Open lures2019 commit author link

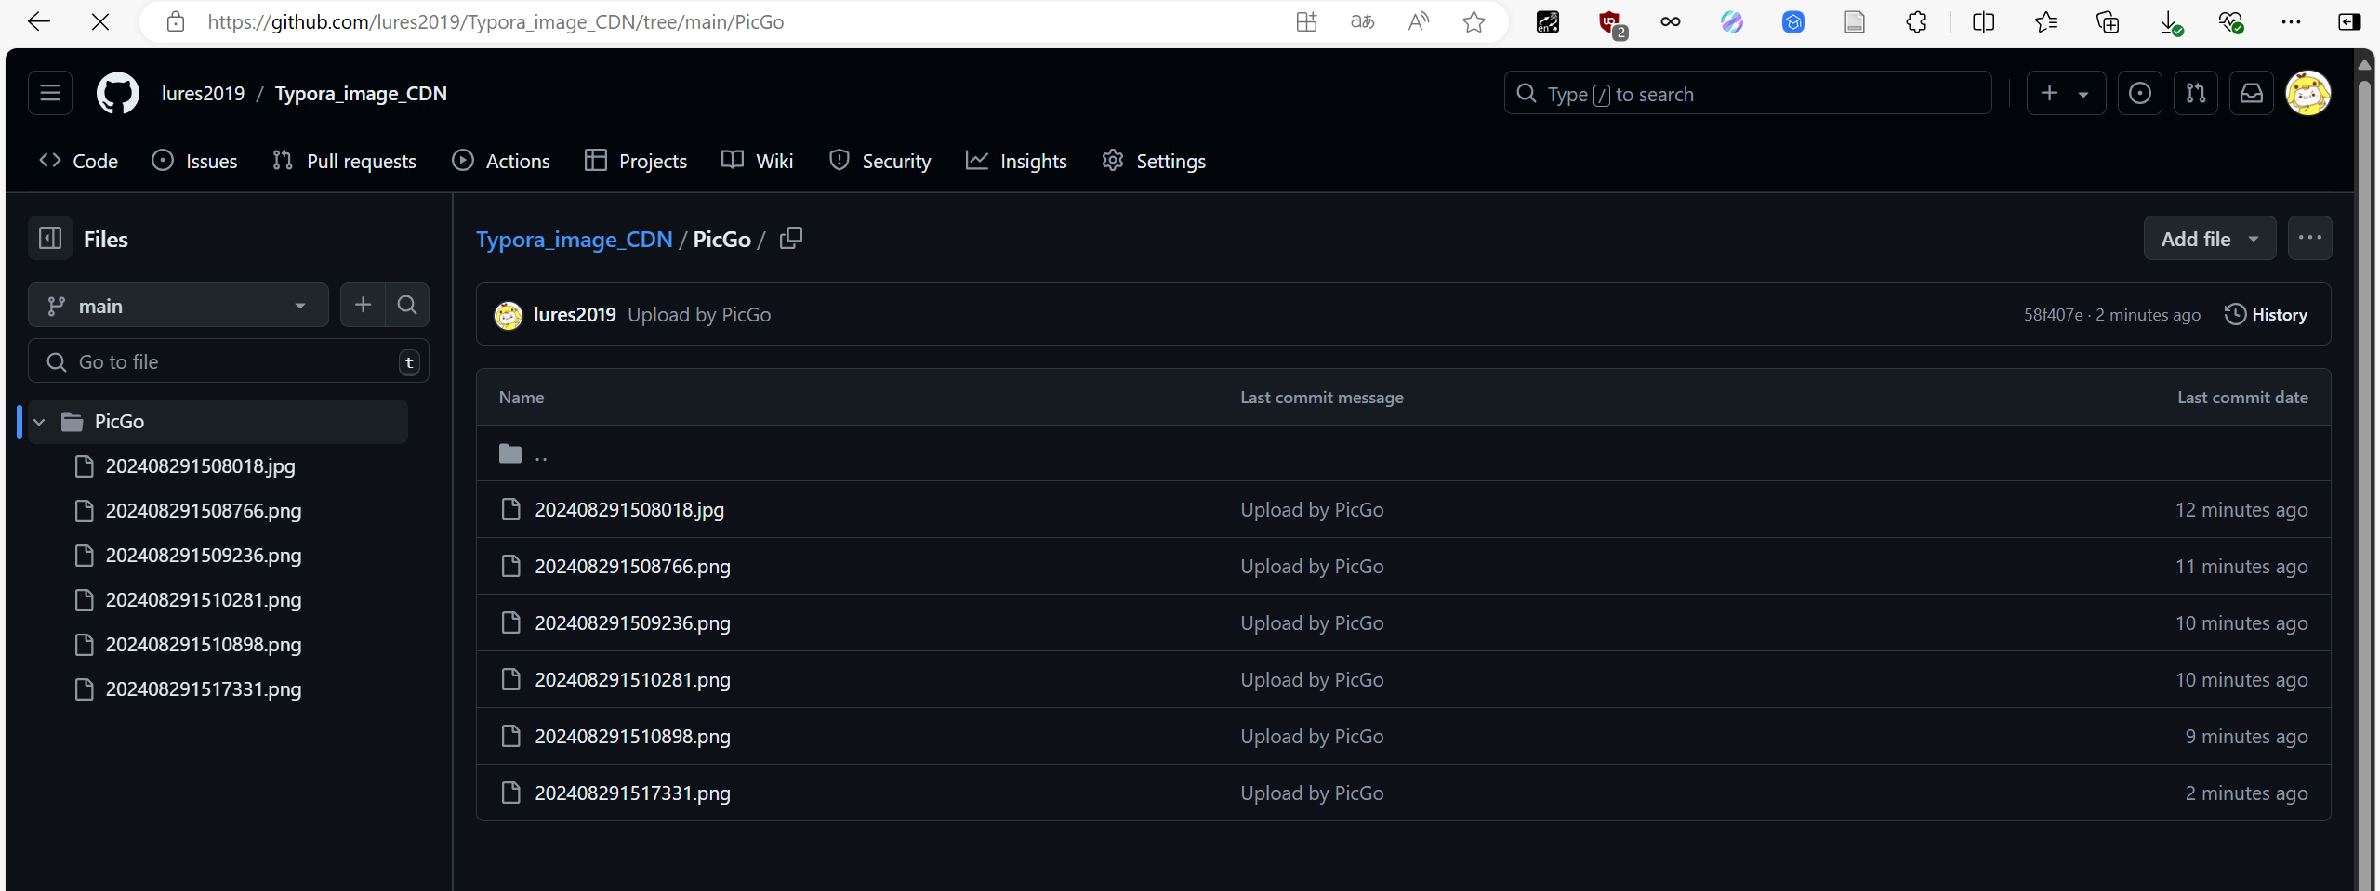coord(575,315)
